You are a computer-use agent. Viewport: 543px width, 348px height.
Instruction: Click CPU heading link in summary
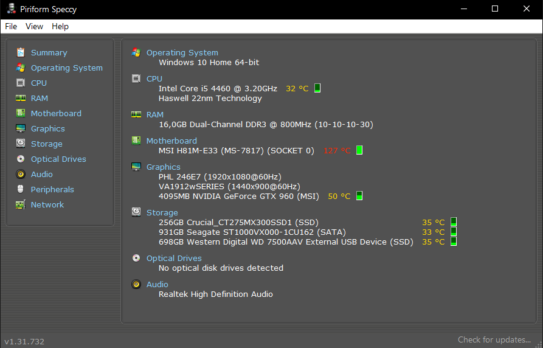(x=154, y=78)
